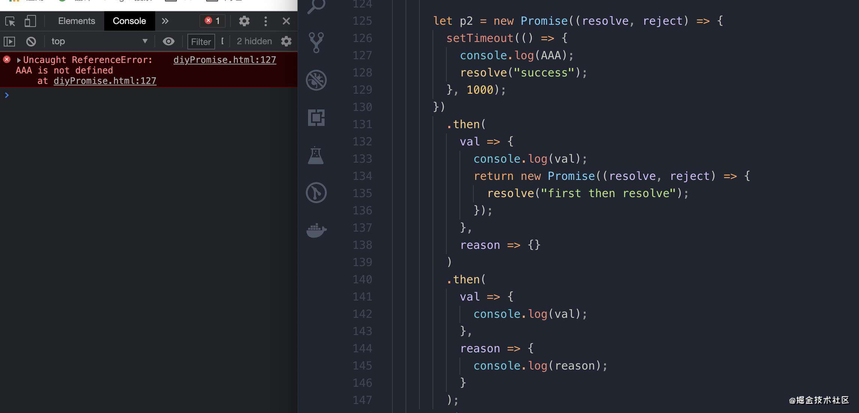Expand more DevTools tabs chevron
Image resolution: width=859 pixels, height=413 pixels.
click(x=165, y=21)
